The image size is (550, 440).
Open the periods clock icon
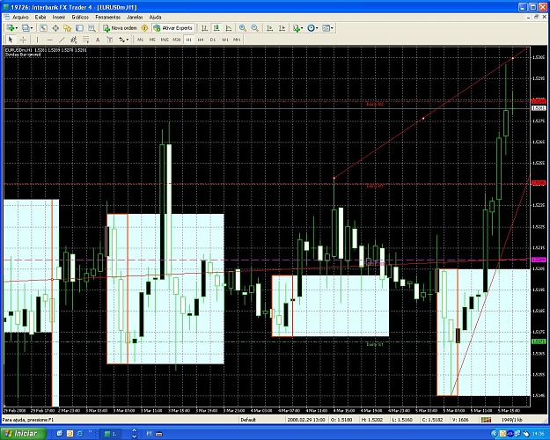(x=311, y=28)
